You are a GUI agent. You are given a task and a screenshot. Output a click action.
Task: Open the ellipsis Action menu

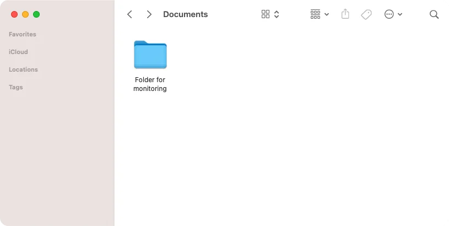(x=389, y=14)
